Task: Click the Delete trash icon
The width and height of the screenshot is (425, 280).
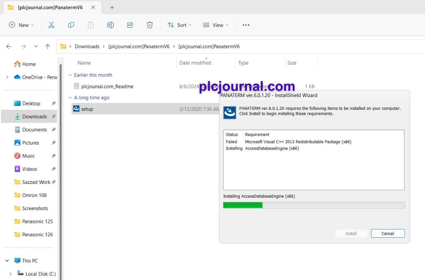Action: click(x=150, y=25)
